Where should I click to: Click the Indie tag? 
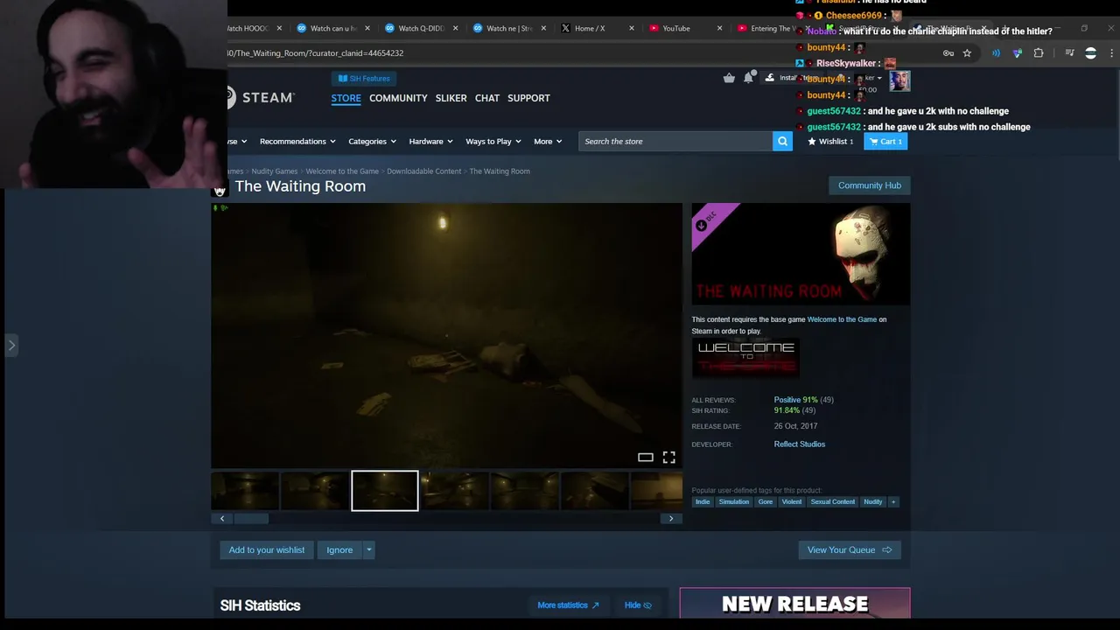[x=703, y=501]
